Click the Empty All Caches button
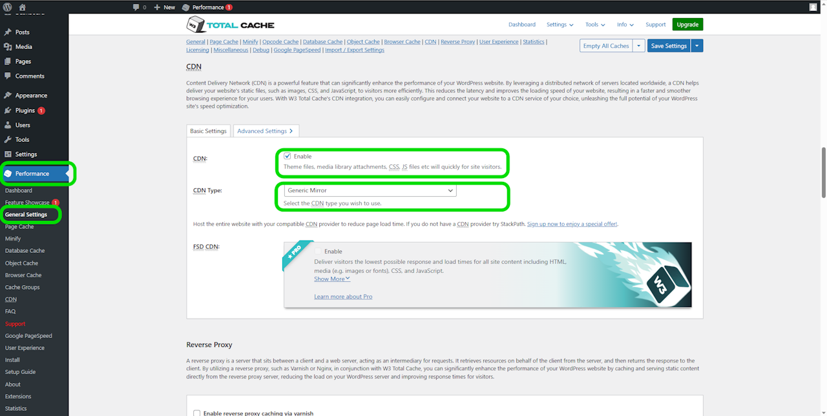This screenshot has width=827, height=416. tap(606, 46)
